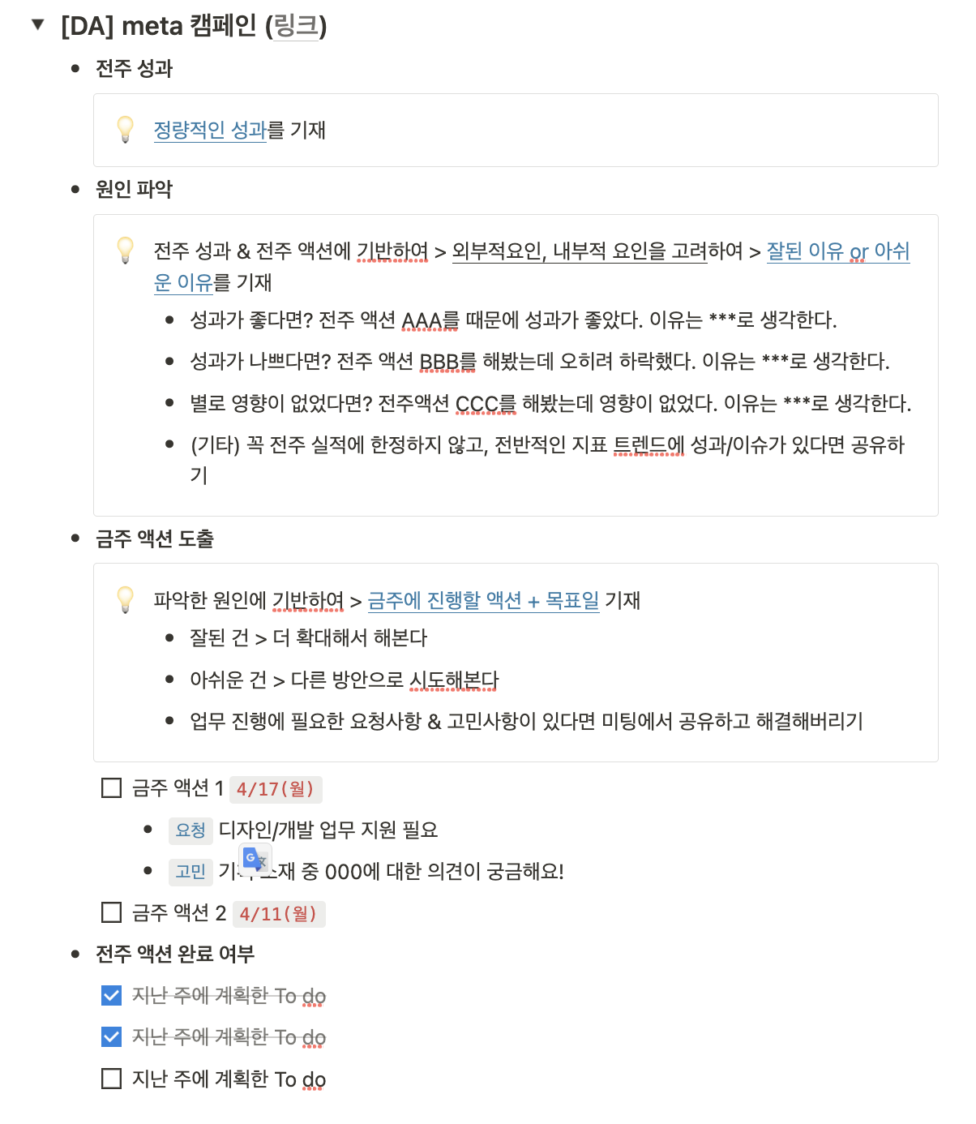The image size is (976, 1124).
Task: Click the lightbulb icon beside 정량적인 성과
Action: [126, 130]
